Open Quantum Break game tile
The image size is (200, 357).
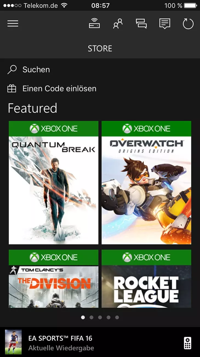point(54,183)
